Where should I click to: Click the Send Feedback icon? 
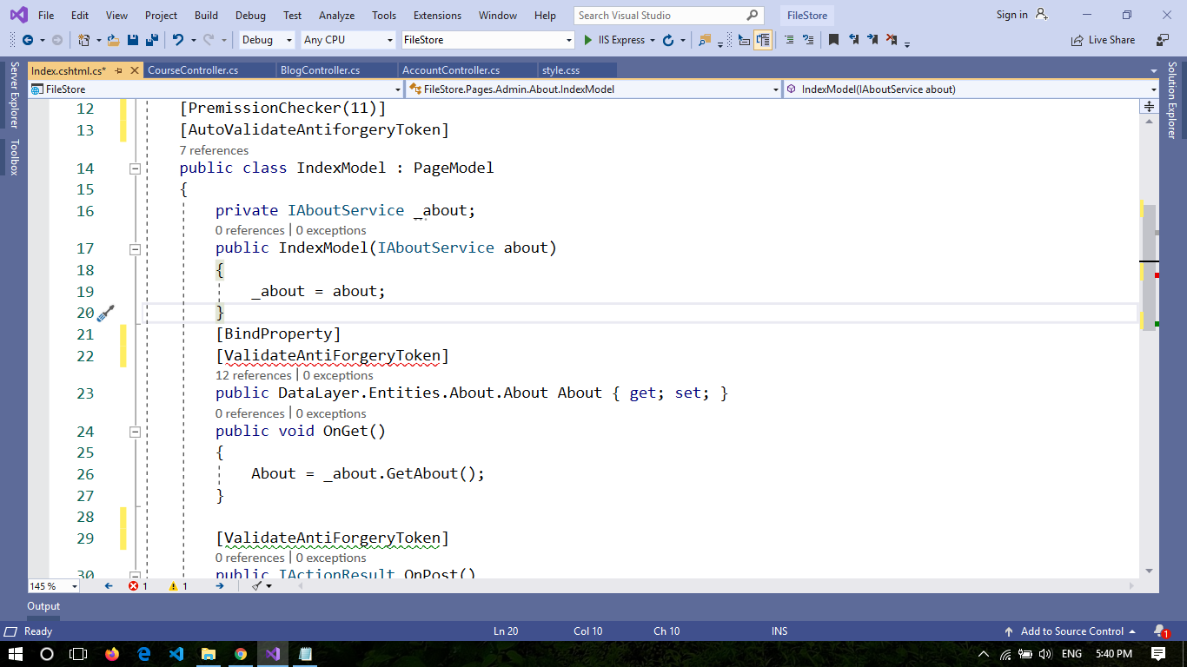[1162, 40]
